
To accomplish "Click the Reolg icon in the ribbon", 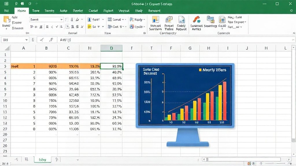I will [x=132, y=19].
